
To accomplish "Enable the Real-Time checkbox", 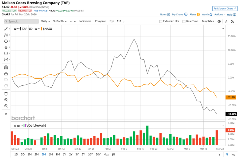I will [184, 21].
